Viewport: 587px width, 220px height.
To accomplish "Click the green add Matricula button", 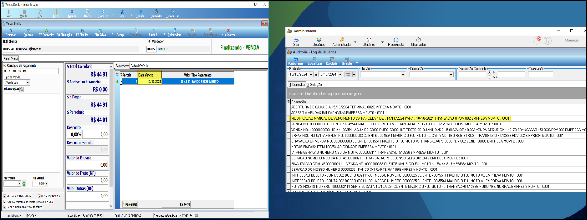I will coord(24,184).
